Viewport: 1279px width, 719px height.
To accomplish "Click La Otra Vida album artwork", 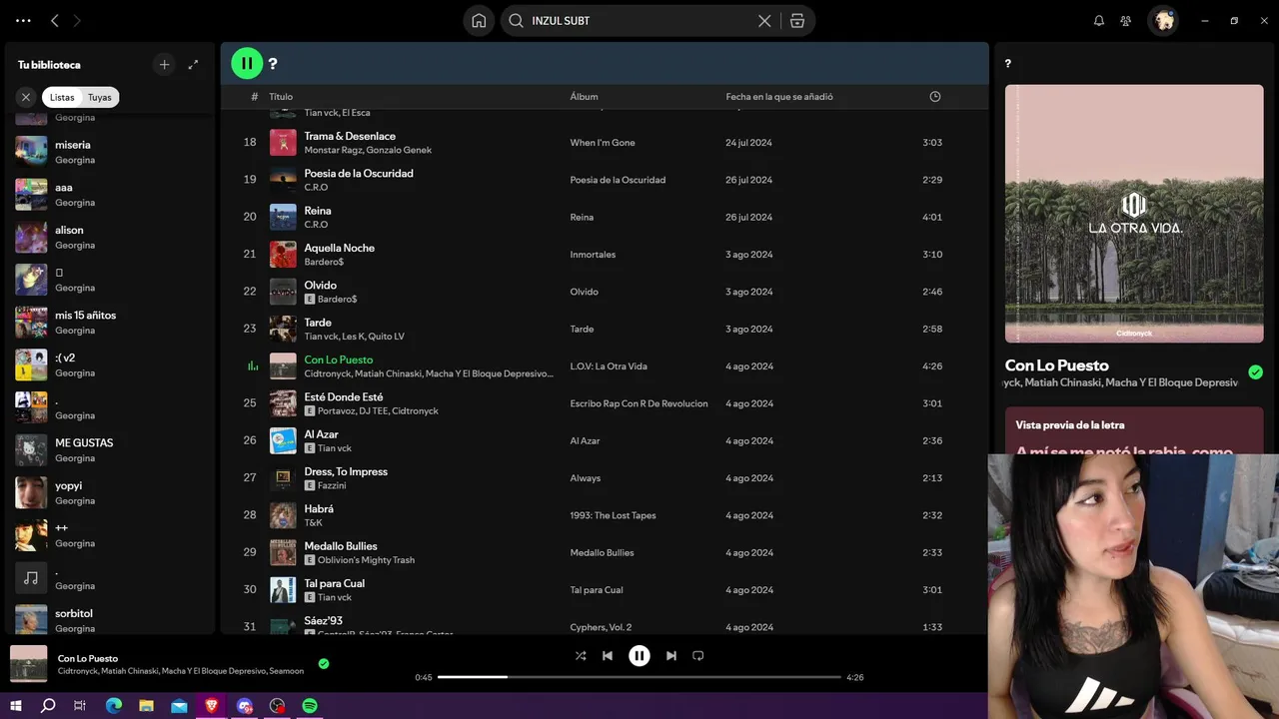I will (1134, 213).
